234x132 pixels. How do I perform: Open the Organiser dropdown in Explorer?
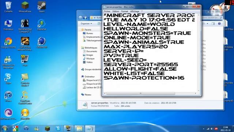click(86, 23)
